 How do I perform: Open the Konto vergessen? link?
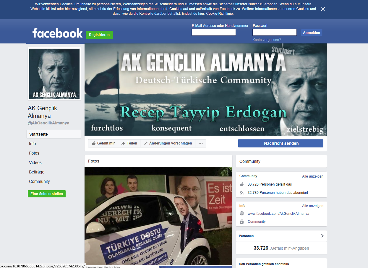coord(267,40)
